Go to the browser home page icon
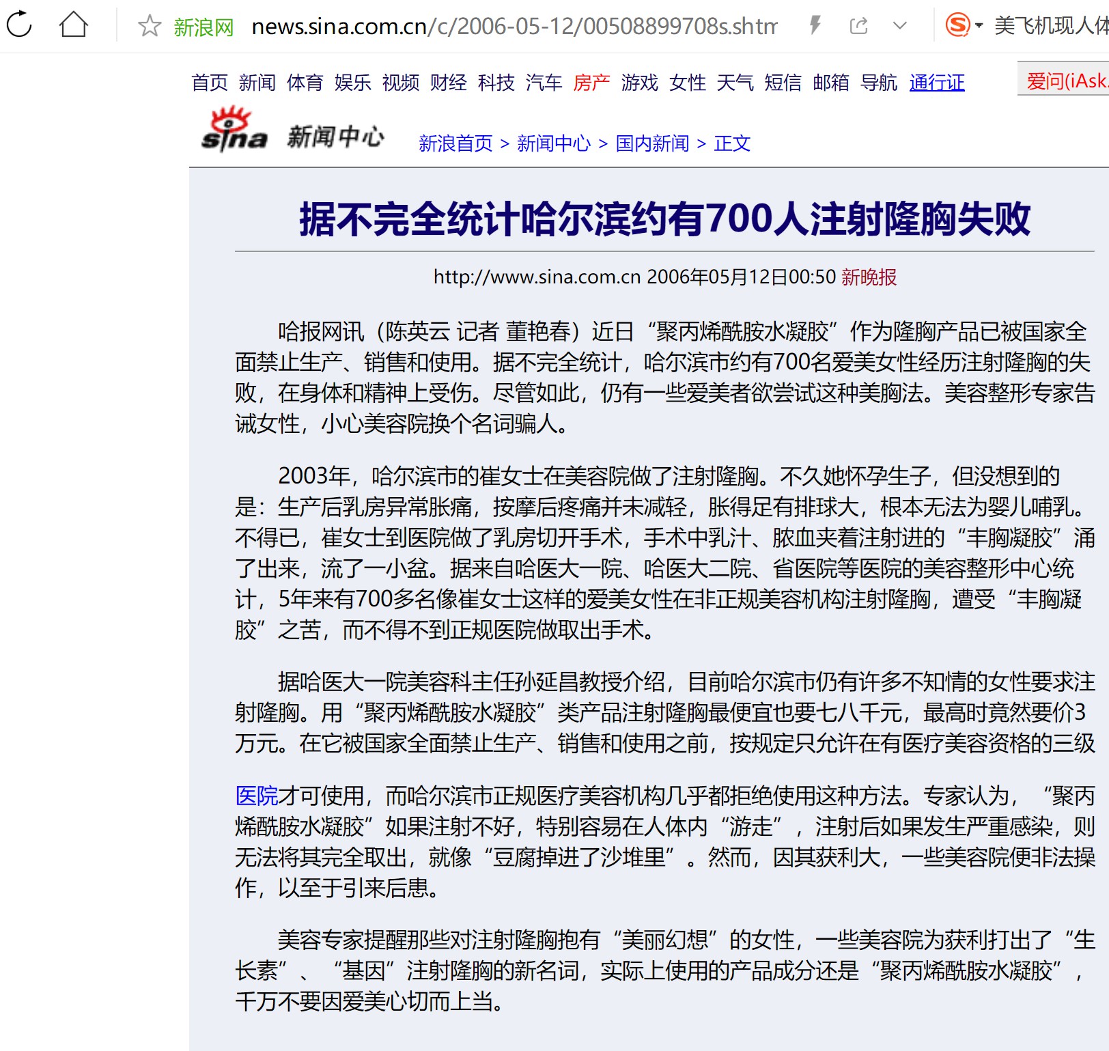 coord(74,25)
